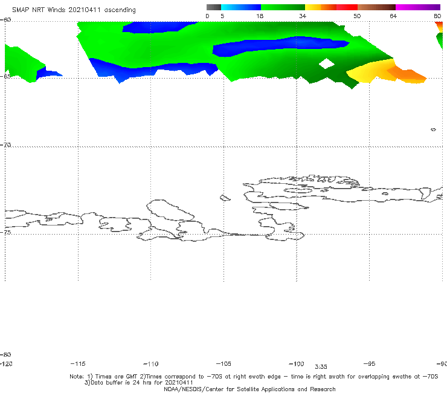Screen dimensions: 447x393
Task: Click the 3:35 swath time label
Action: pos(321,367)
